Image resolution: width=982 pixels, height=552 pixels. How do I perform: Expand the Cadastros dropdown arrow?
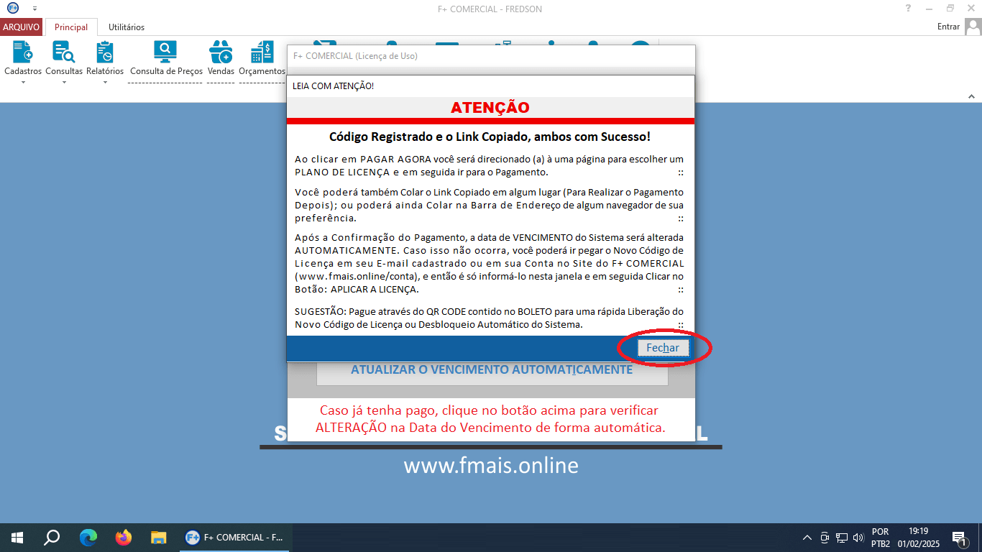(22, 81)
